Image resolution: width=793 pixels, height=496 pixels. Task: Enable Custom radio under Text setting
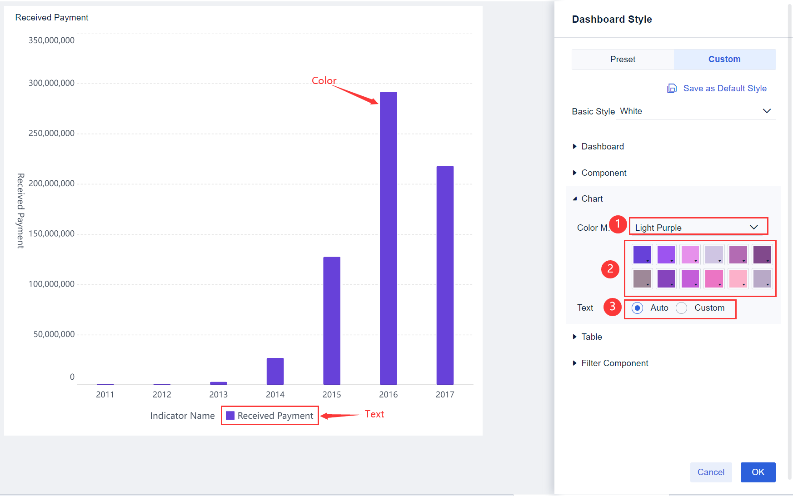681,308
